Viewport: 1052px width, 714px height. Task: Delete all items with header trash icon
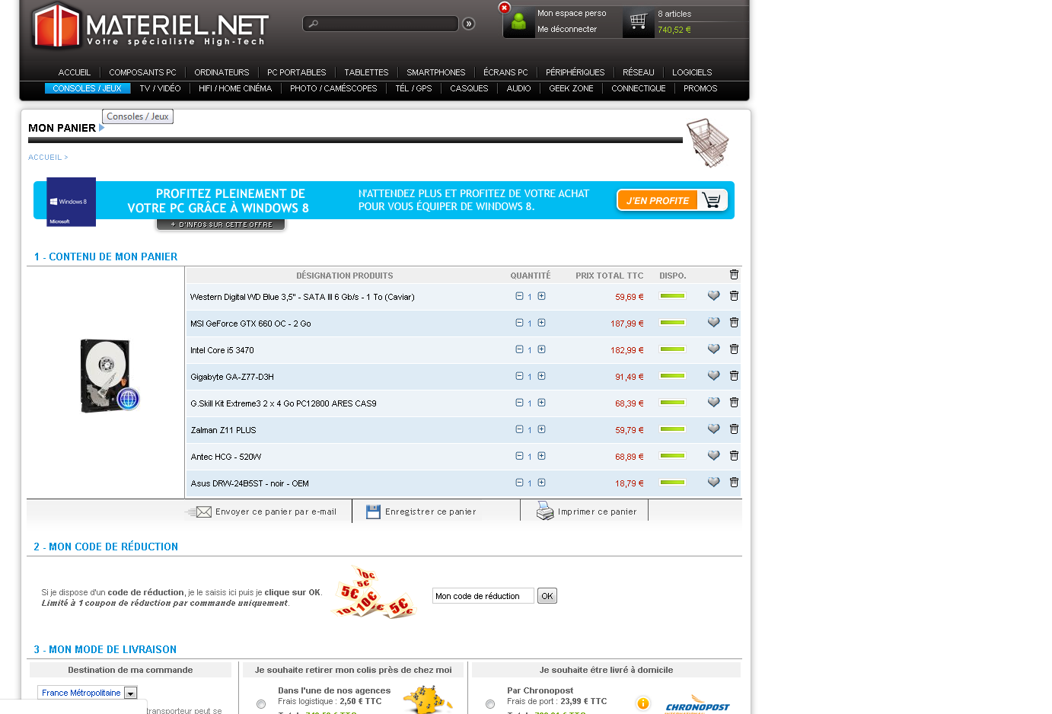[734, 275]
